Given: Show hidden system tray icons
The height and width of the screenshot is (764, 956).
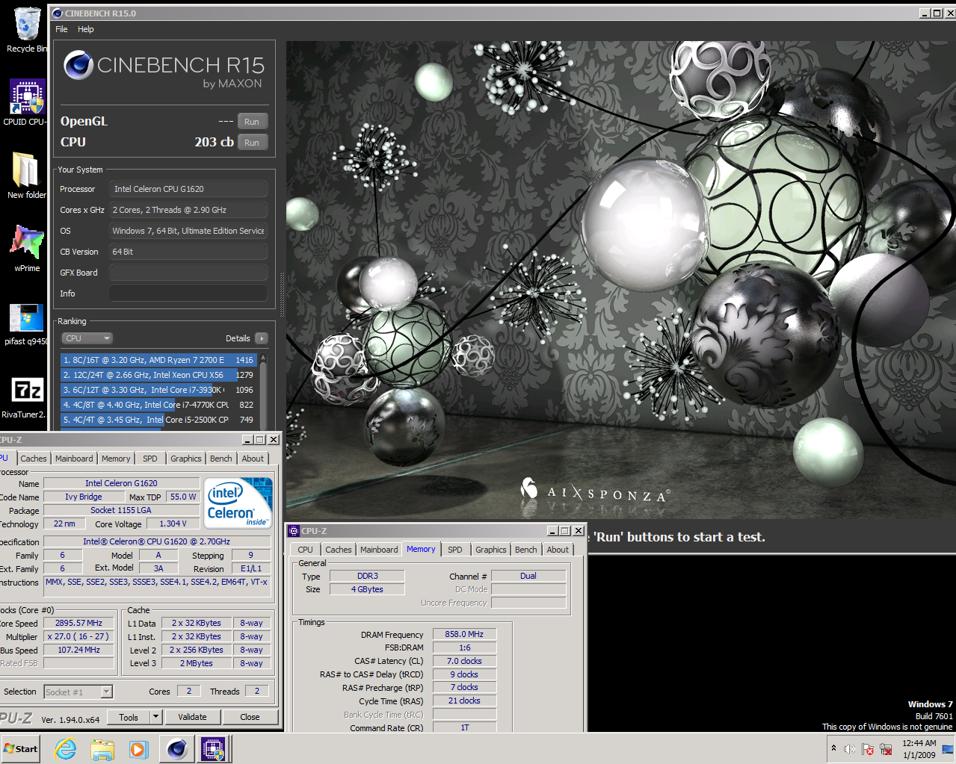Looking at the screenshot, I should point(833,748).
